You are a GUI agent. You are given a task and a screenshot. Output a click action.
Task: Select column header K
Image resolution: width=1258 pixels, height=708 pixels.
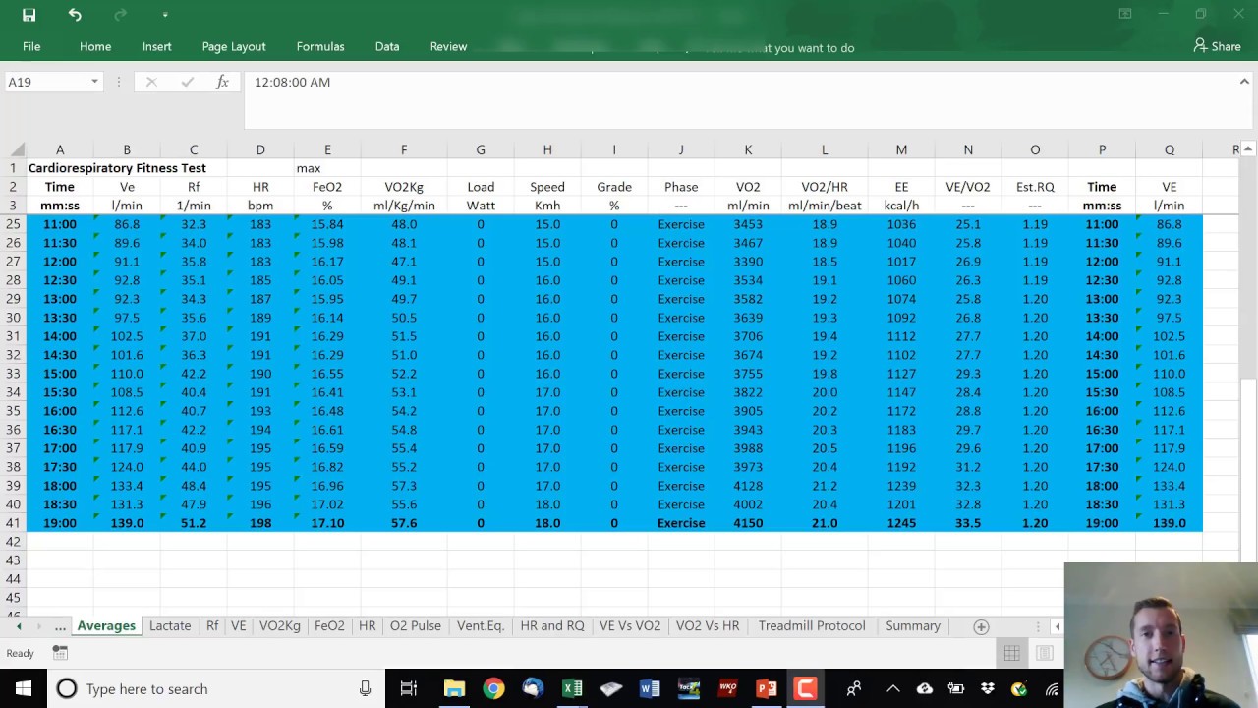(748, 149)
